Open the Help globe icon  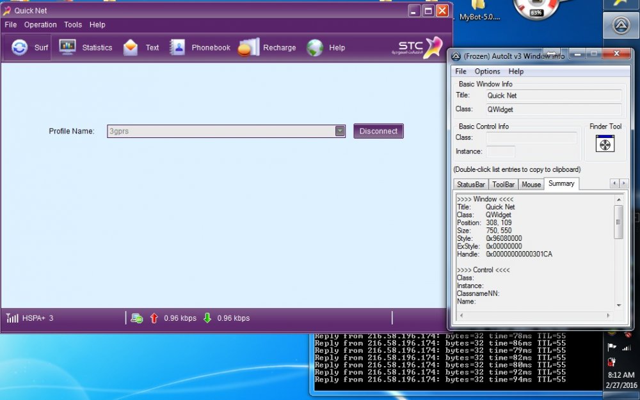(x=315, y=48)
